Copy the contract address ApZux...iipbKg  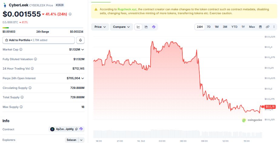point(76,129)
